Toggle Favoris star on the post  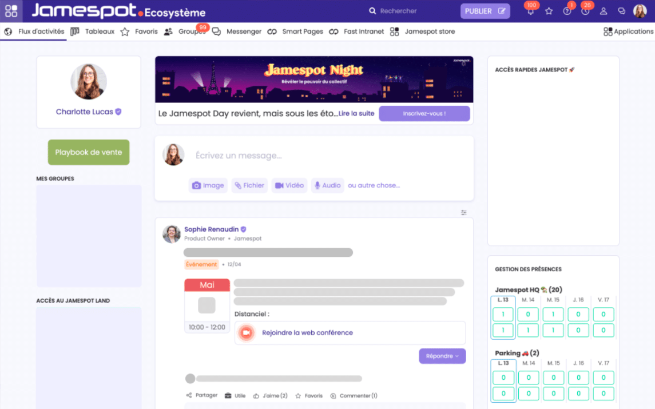point(309,396)
